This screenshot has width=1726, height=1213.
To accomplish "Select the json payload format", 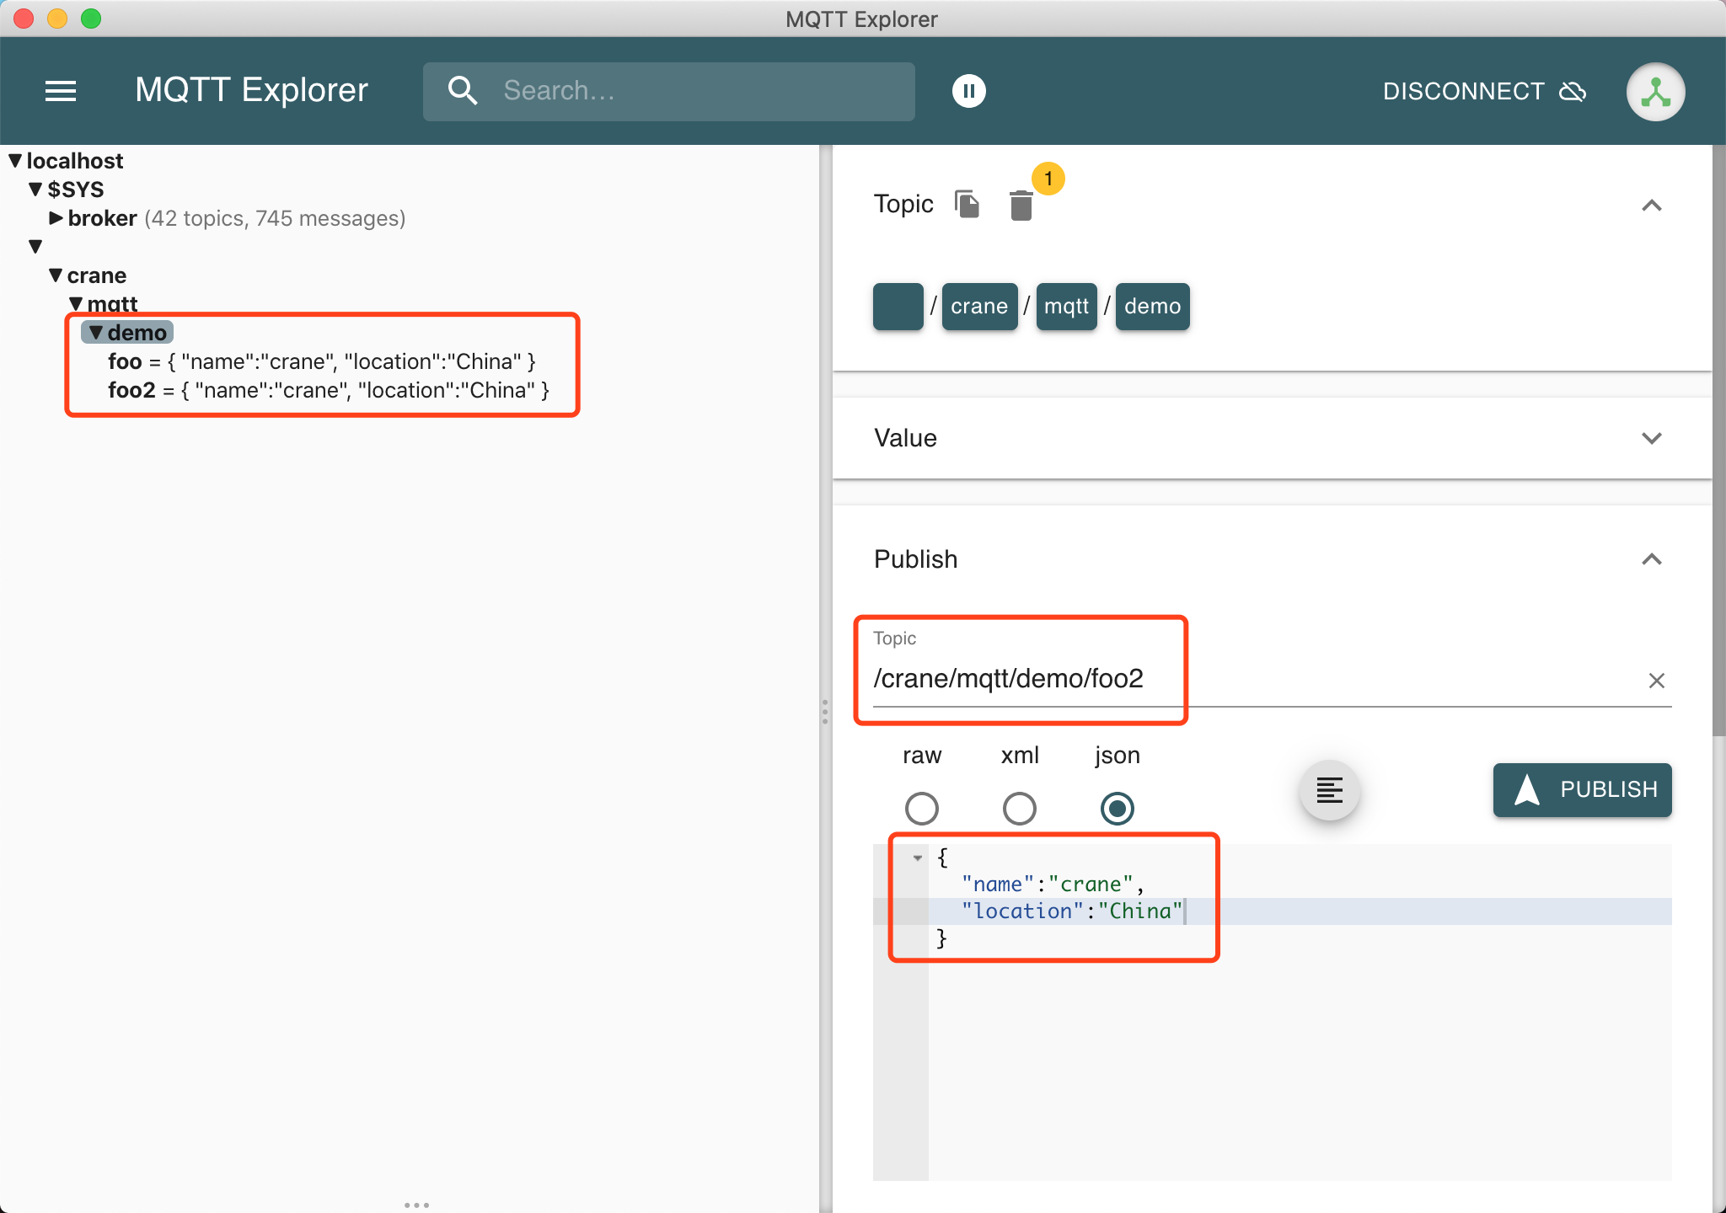I will click(1117, 809).
